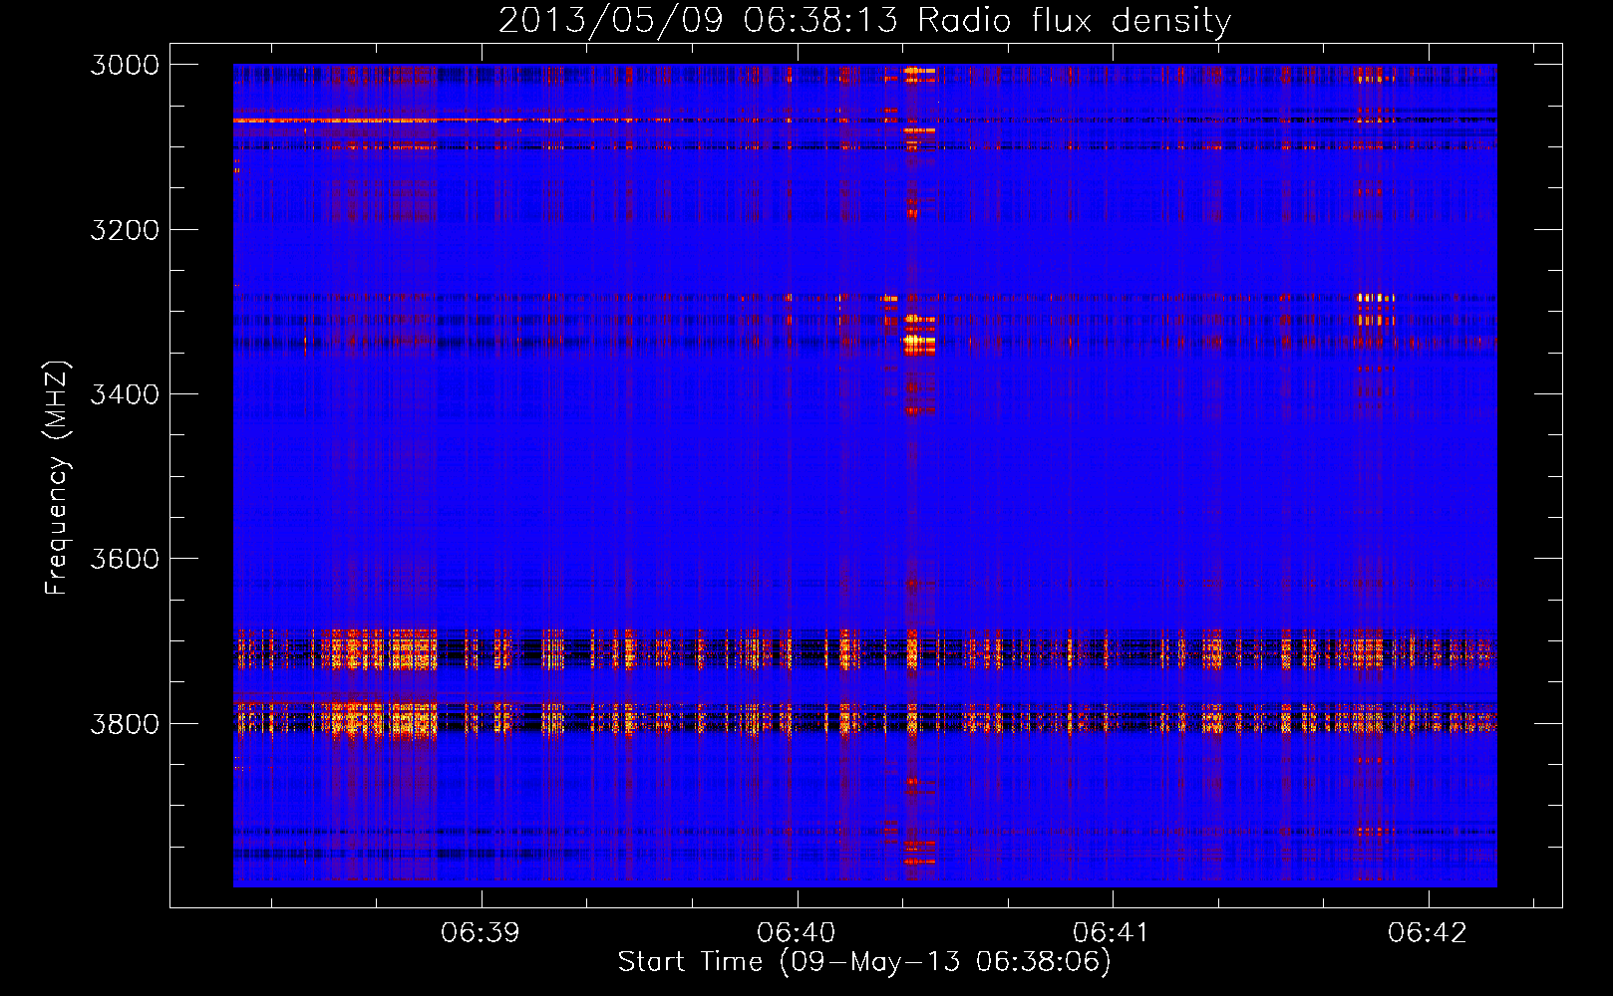Image resolution: width=1613 pixels, height=996 pixels.
Task: Click the '3400' frequency axis label
Action: [125, 394]
